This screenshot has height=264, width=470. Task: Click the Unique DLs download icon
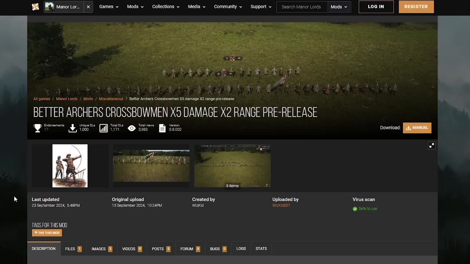click(73, 128)
